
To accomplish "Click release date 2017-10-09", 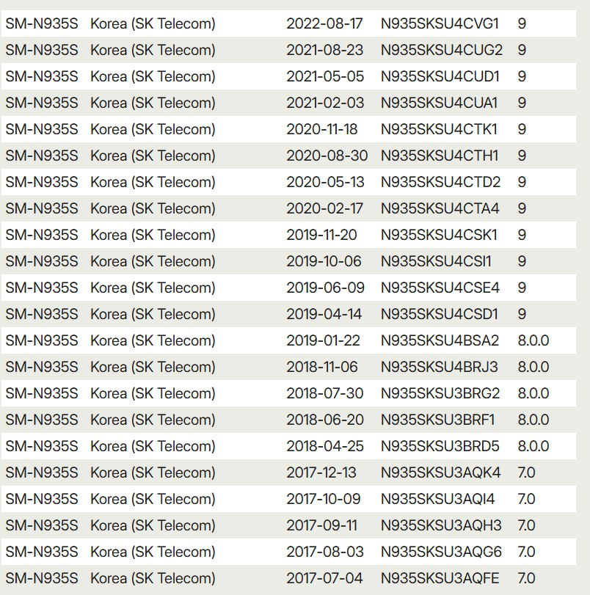I will point(324,499).
